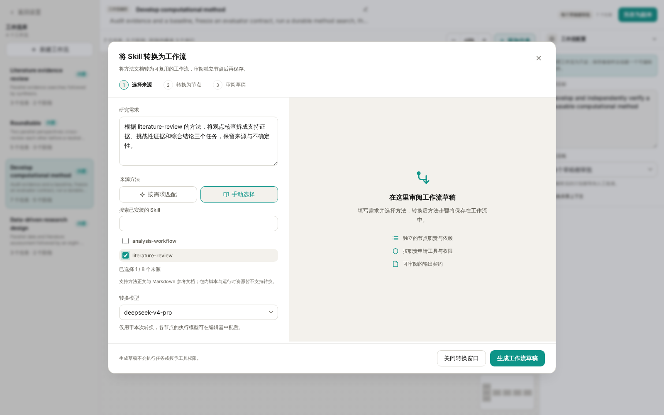
Task: Close the Skill conversion dialog with X
Action: (538, 58)
